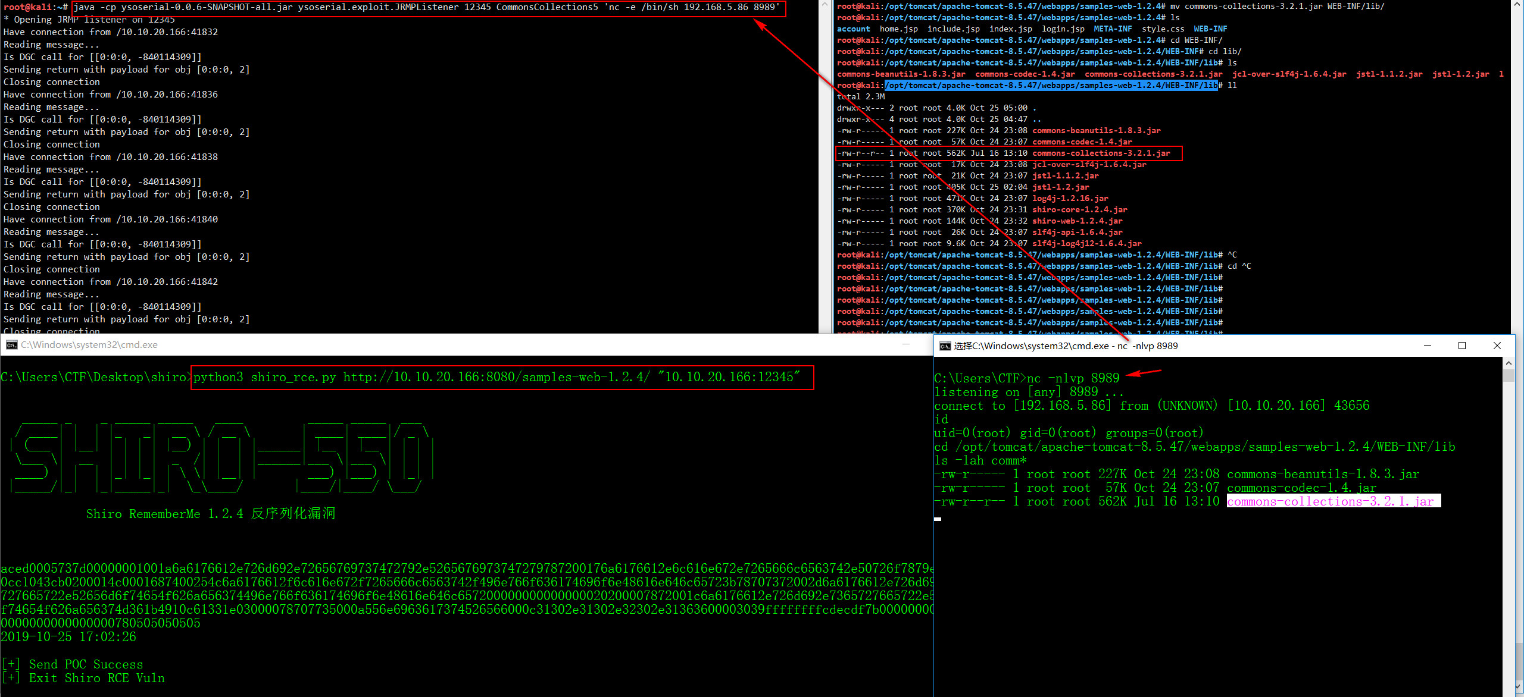Click the timestamp 2019-10-25 17:02:26

coord(68,637)
